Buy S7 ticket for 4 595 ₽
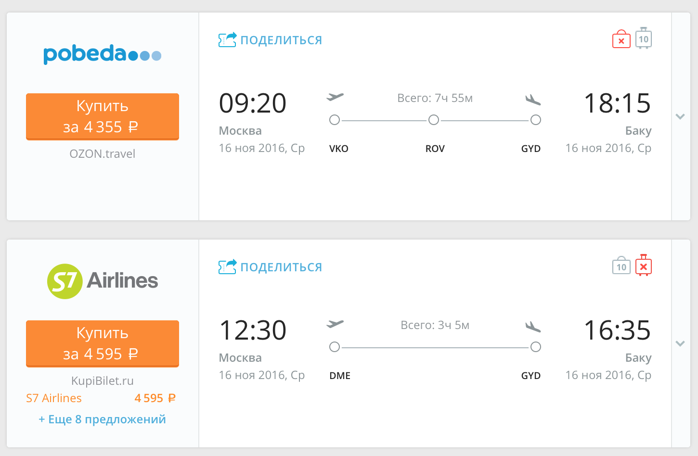The height and width of the screenshot is (456, 698). tap(103, 343)
